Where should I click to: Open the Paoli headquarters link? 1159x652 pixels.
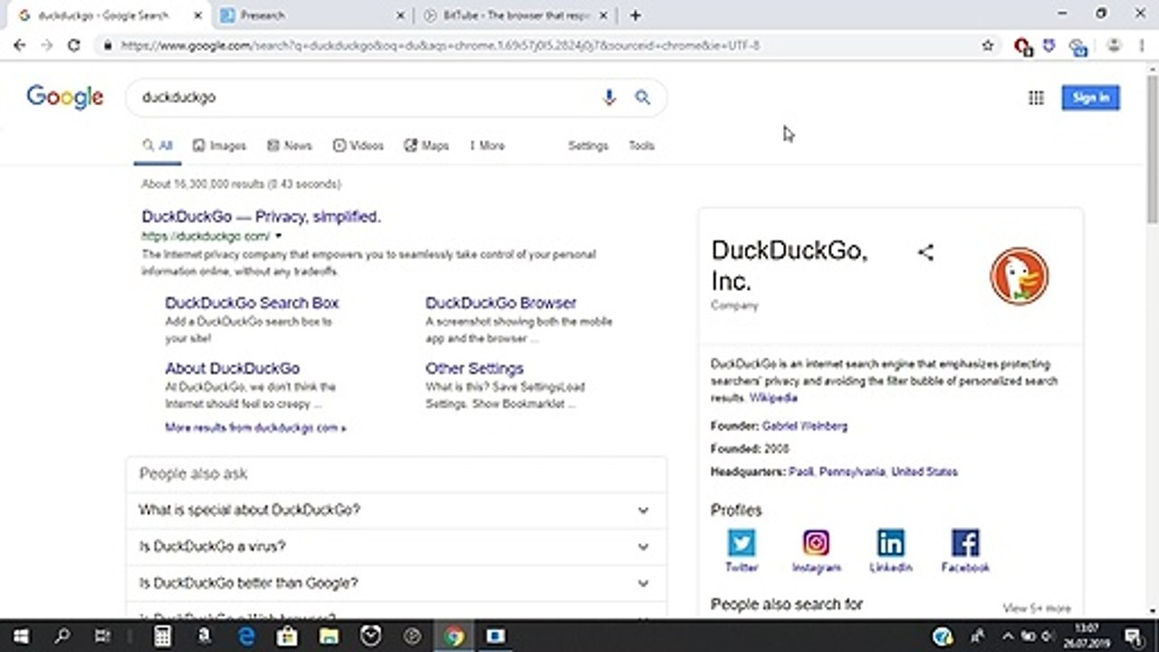click(x=800, y=472)
